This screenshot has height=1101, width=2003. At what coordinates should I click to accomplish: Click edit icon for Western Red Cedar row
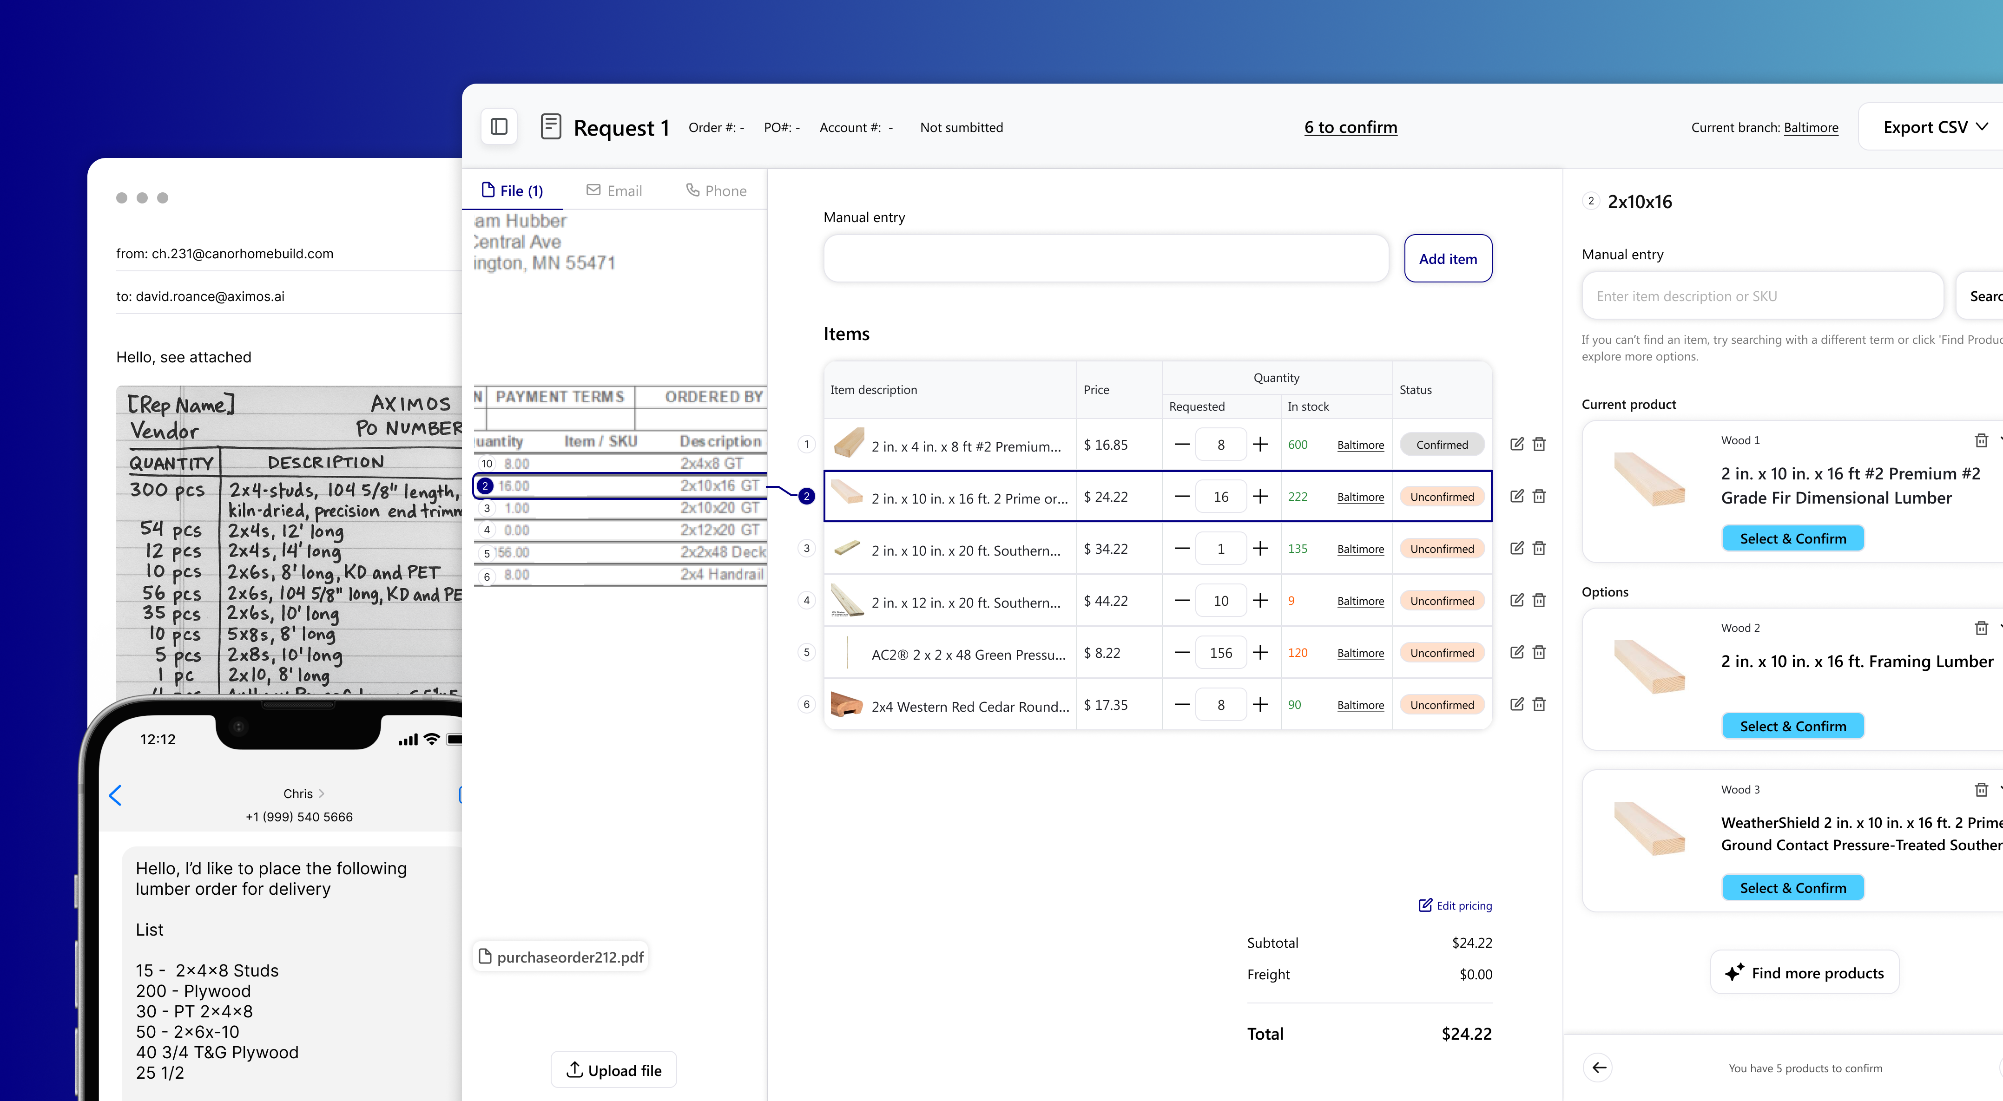tap(1516, 705)
